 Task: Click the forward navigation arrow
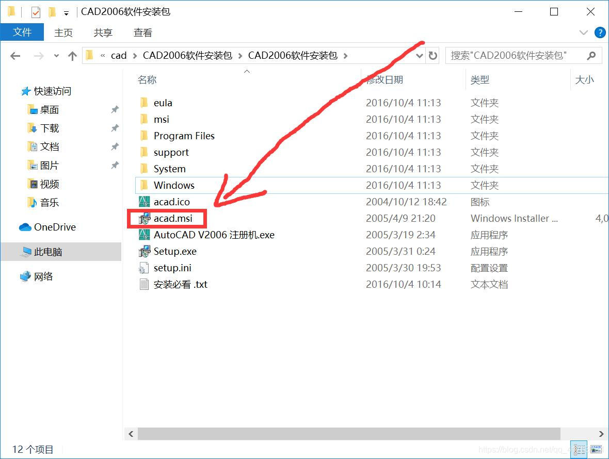pos(39,56)
